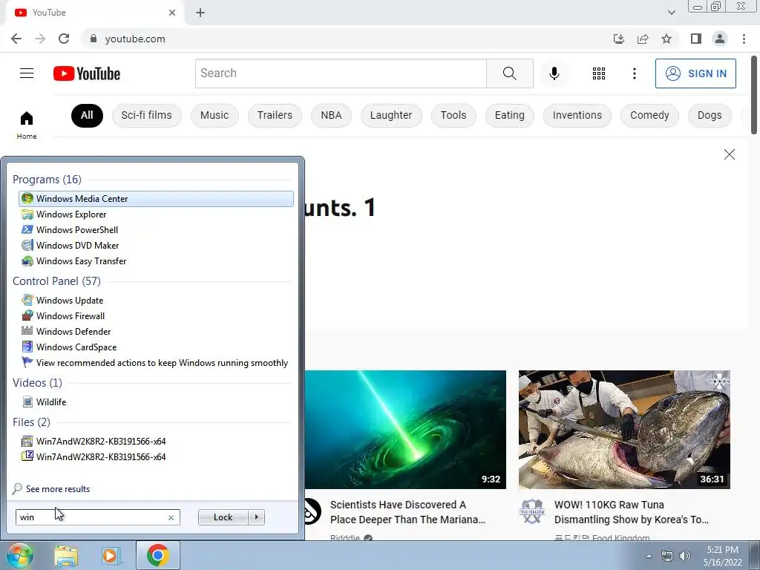Click the Programs (16) group header
The height and width of the screenshot is (570, 760).
(x=47, y=180)
